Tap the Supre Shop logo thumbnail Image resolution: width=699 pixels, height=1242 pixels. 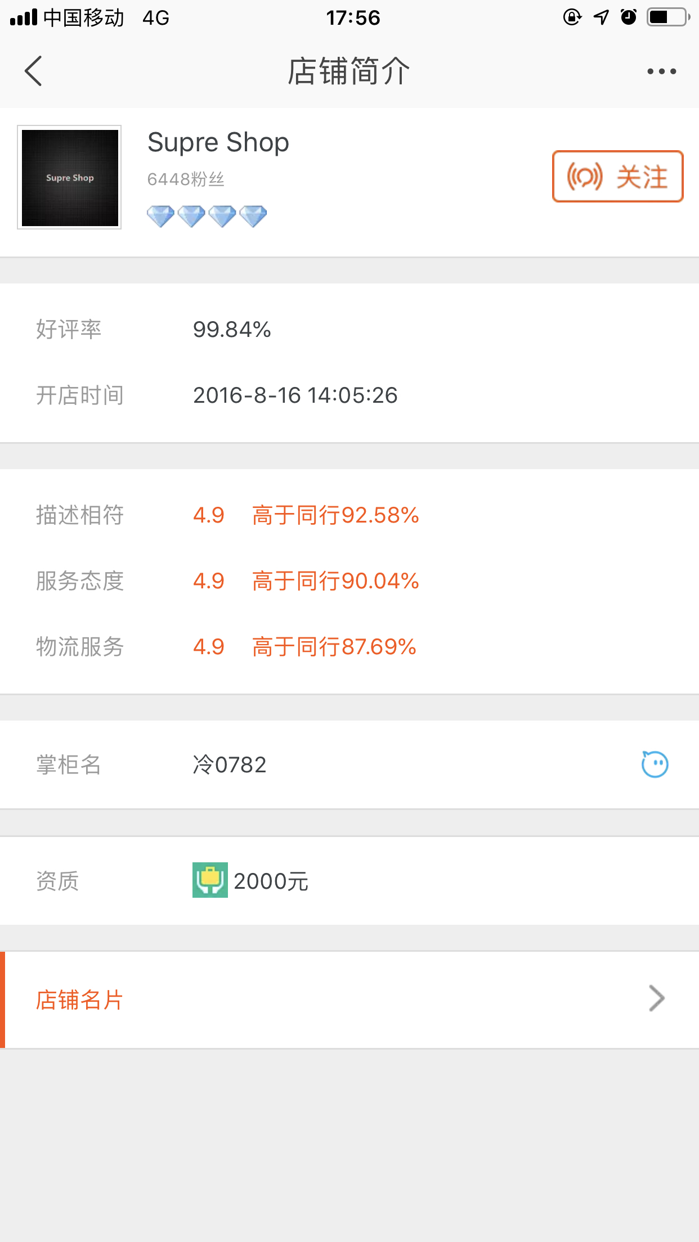tap(69, 177)
